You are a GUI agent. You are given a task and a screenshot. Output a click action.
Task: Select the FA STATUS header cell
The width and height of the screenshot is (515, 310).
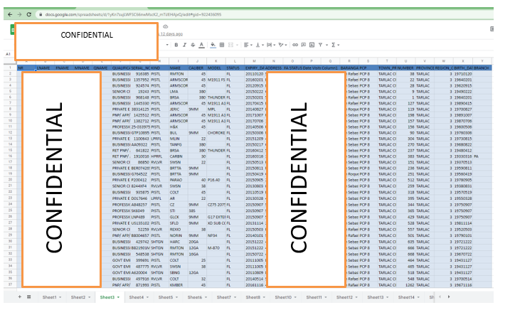coord(292,68)
